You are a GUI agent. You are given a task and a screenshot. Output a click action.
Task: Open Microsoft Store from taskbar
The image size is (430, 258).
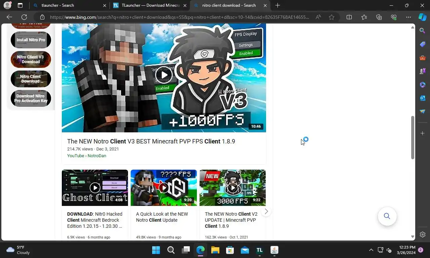click(230, 250)
